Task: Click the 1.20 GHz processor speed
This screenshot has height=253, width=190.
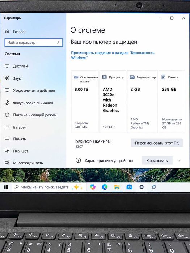Action: [x=109, y=127]
